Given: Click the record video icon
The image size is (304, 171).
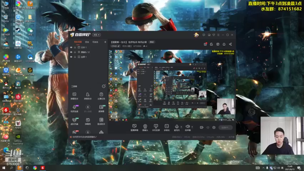Looking at the screenshot, I should coord(202,127).
